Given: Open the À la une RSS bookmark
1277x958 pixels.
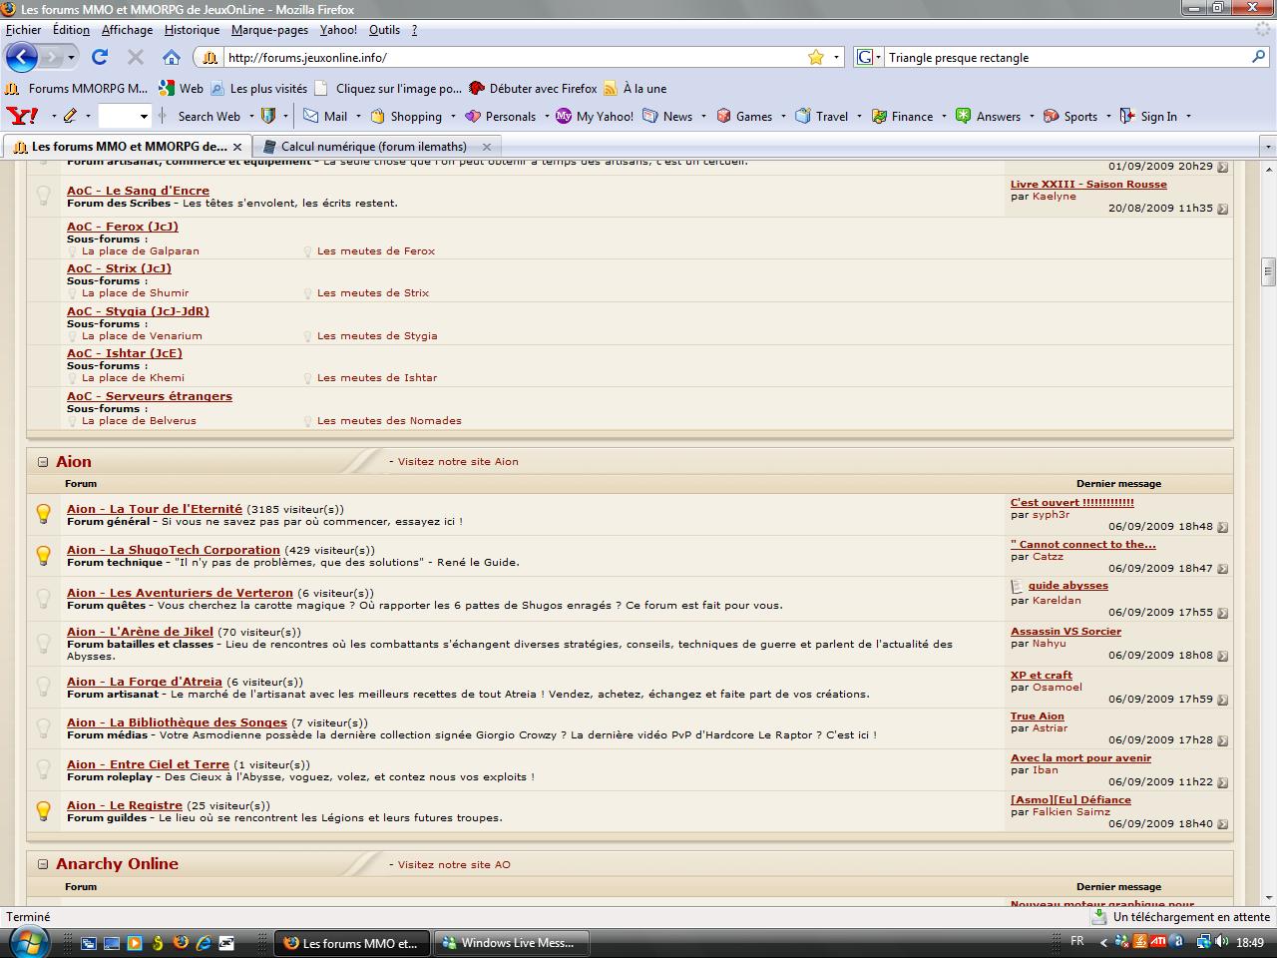Looking at the screenshot, I should pyautogui.click(x=635, y=88).
